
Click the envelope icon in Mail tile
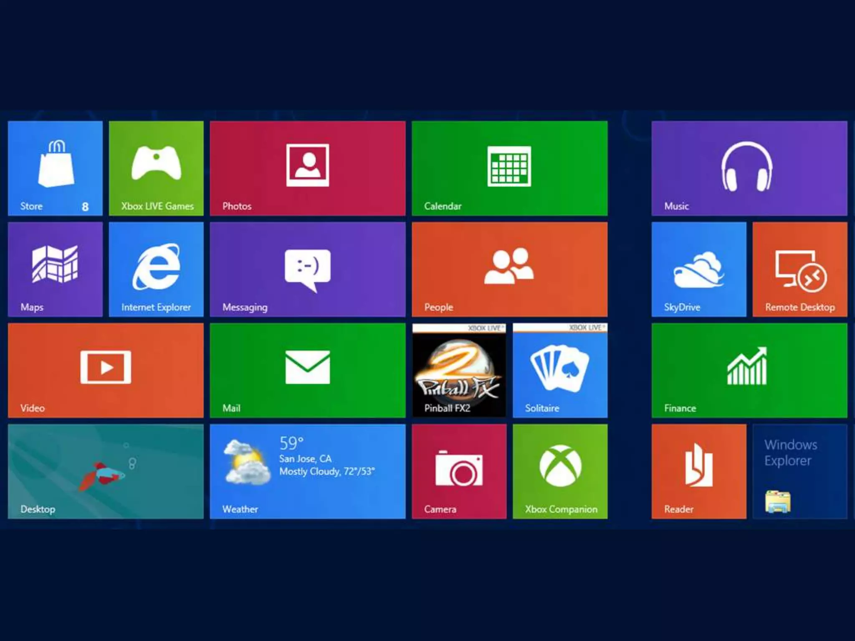point(308,367)
